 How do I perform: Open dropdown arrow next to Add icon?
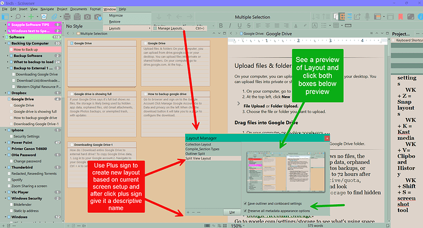point(37,17)
